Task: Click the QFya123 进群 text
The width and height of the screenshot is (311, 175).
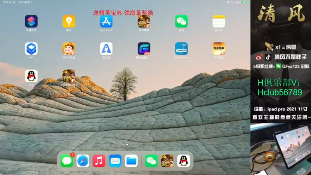Action: coord(296,66)
